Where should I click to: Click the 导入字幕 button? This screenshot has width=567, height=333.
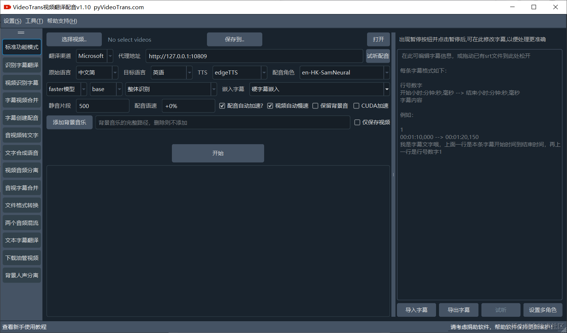click(416, 310)
